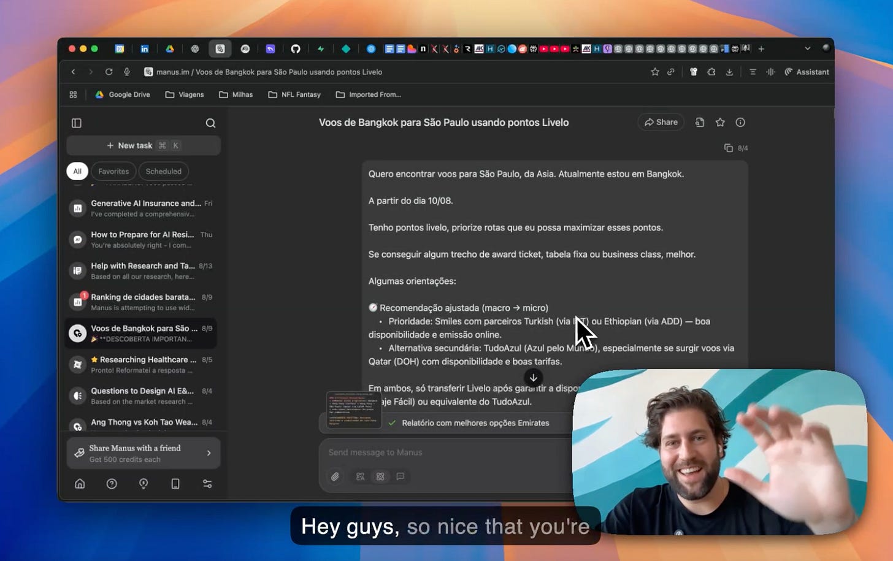Open the apps grid in bookmarks bar
Viewport: 893px width, 561px height.
(73, 94)
